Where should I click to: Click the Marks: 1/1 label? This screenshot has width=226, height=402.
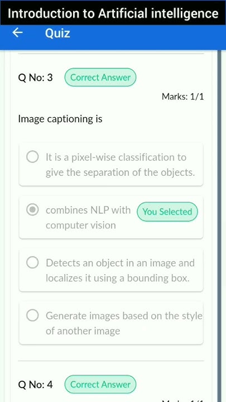[x=183, y=97]
